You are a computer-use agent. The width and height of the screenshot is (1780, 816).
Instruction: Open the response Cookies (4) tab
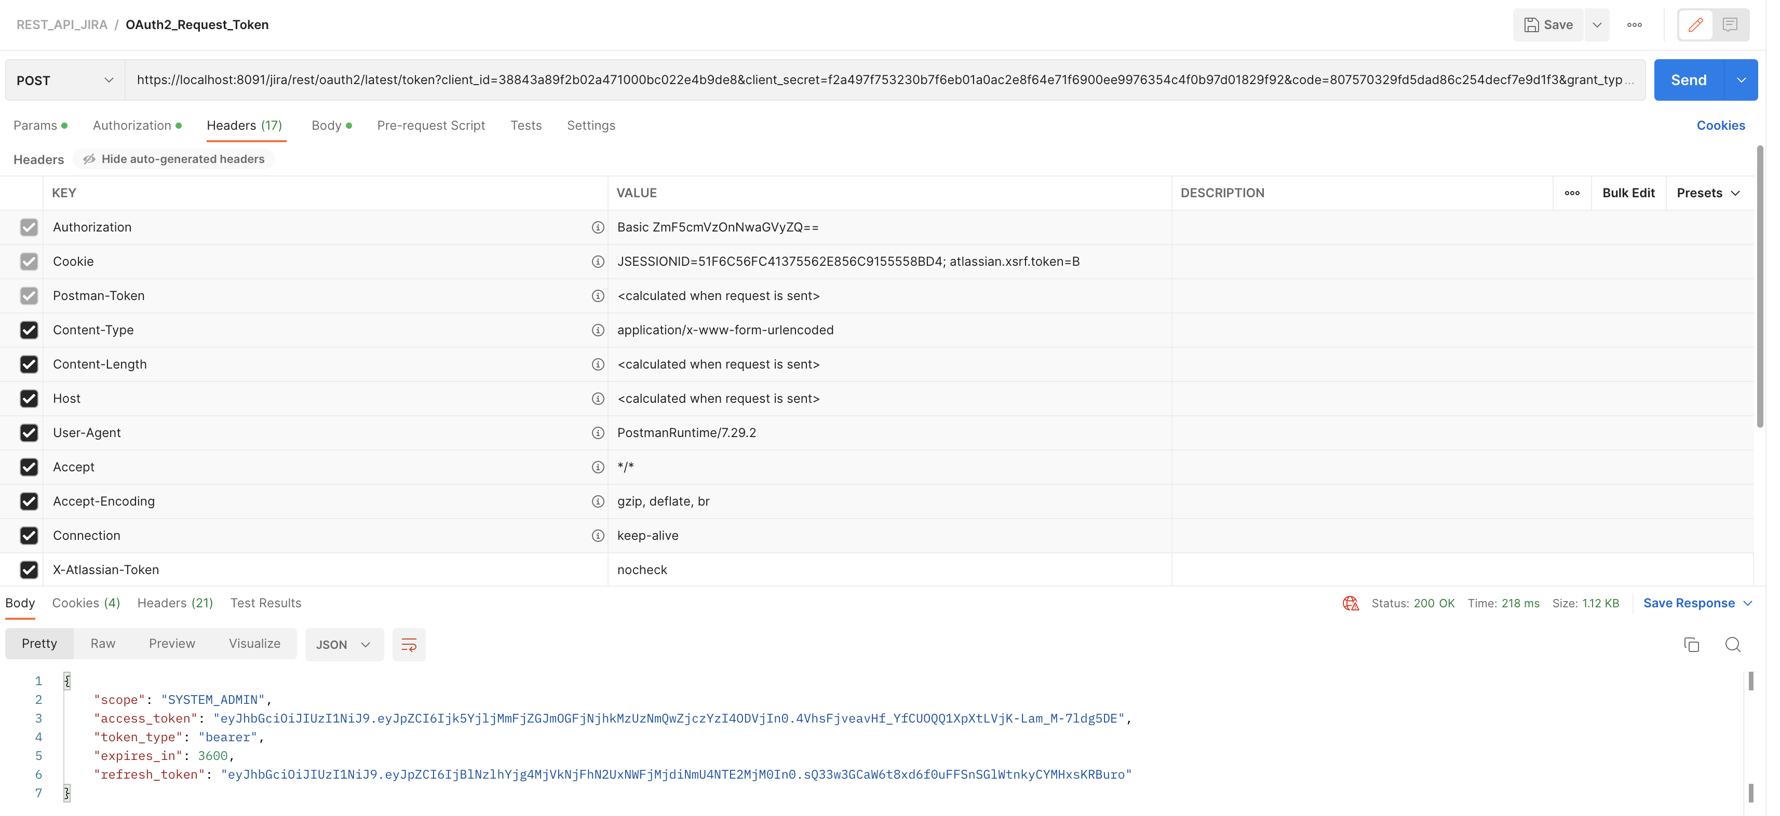tap(86, 603)
